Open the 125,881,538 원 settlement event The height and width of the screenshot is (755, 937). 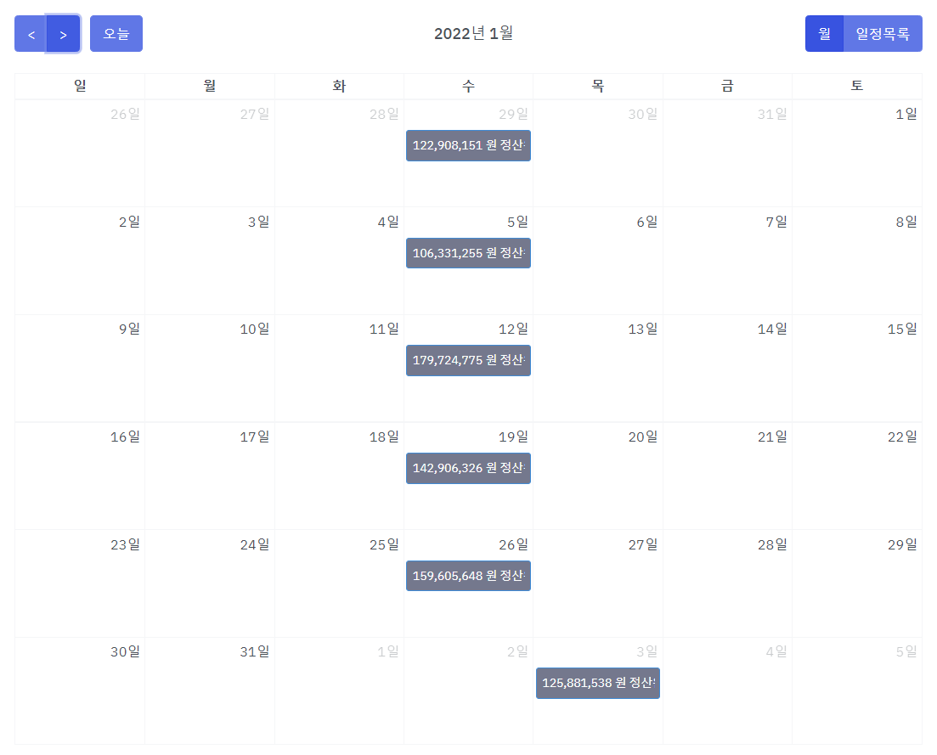click(598, 683)
